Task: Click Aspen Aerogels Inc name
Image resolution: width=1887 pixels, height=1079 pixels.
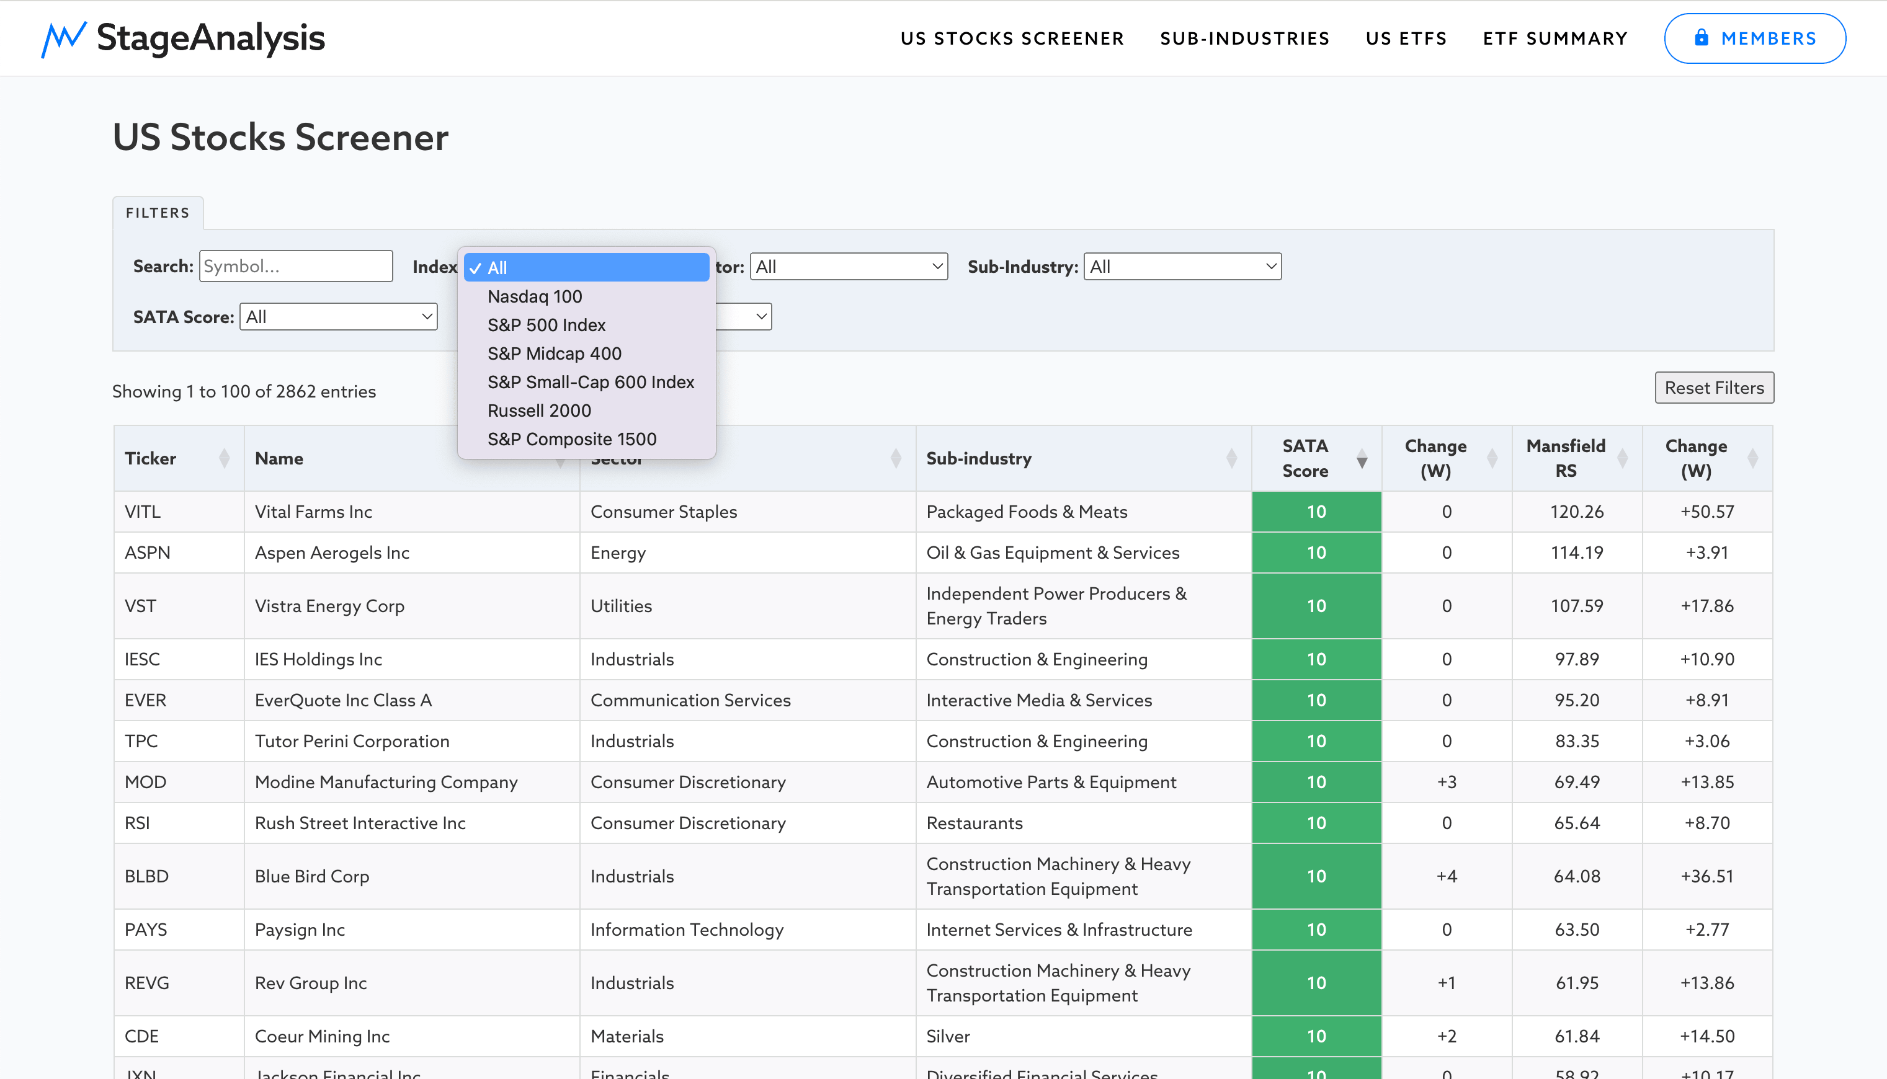Action: pos(332,553)
